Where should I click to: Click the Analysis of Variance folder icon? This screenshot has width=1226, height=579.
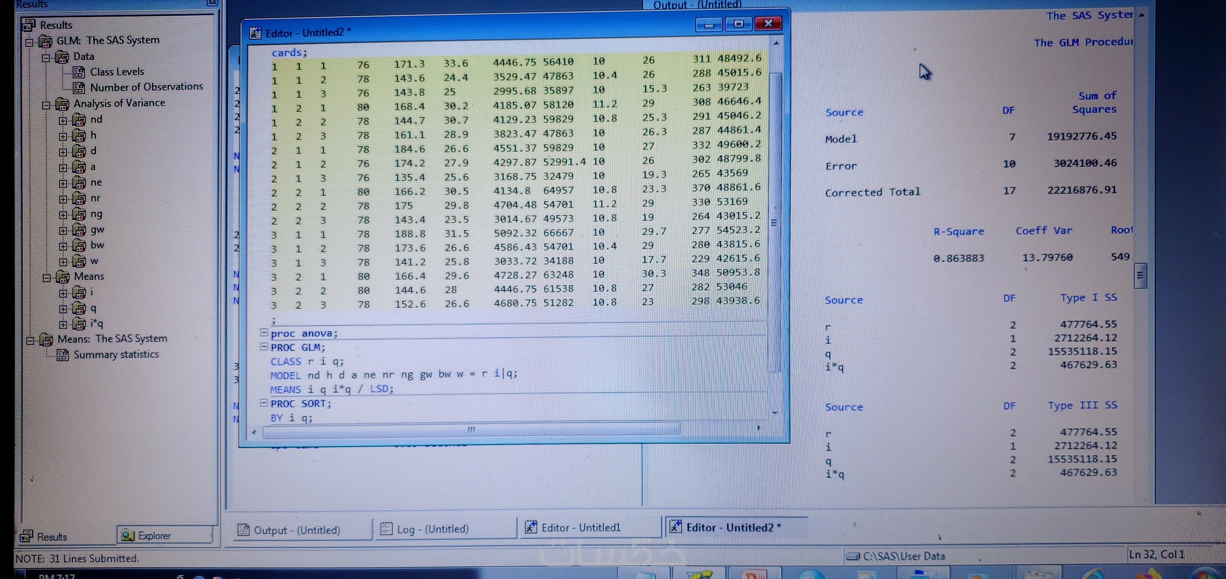coord(62,104)
